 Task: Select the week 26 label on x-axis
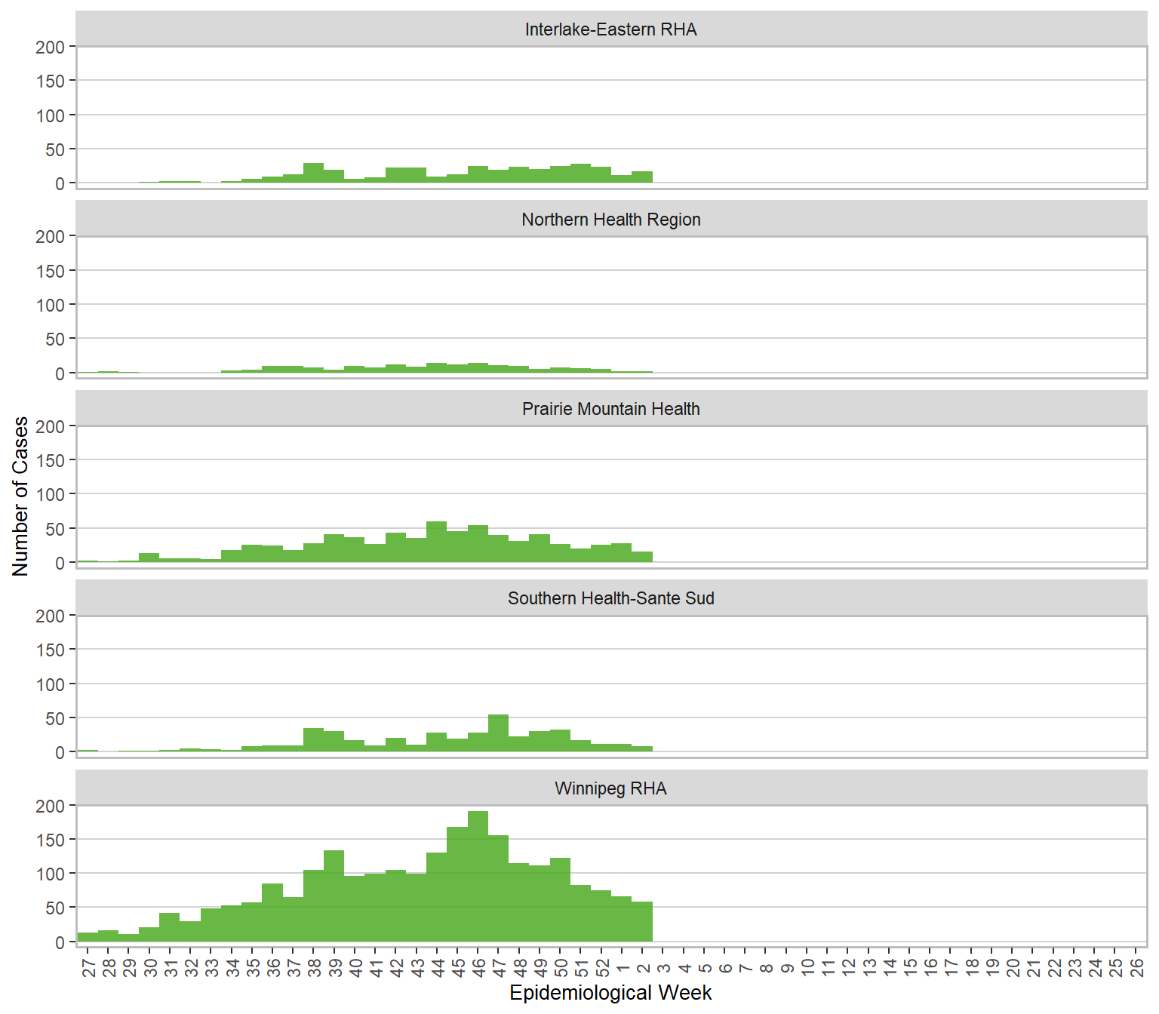pos(1136,967)
